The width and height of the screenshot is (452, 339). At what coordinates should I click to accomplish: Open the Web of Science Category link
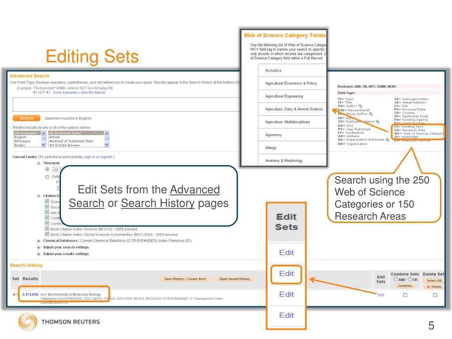423,133
